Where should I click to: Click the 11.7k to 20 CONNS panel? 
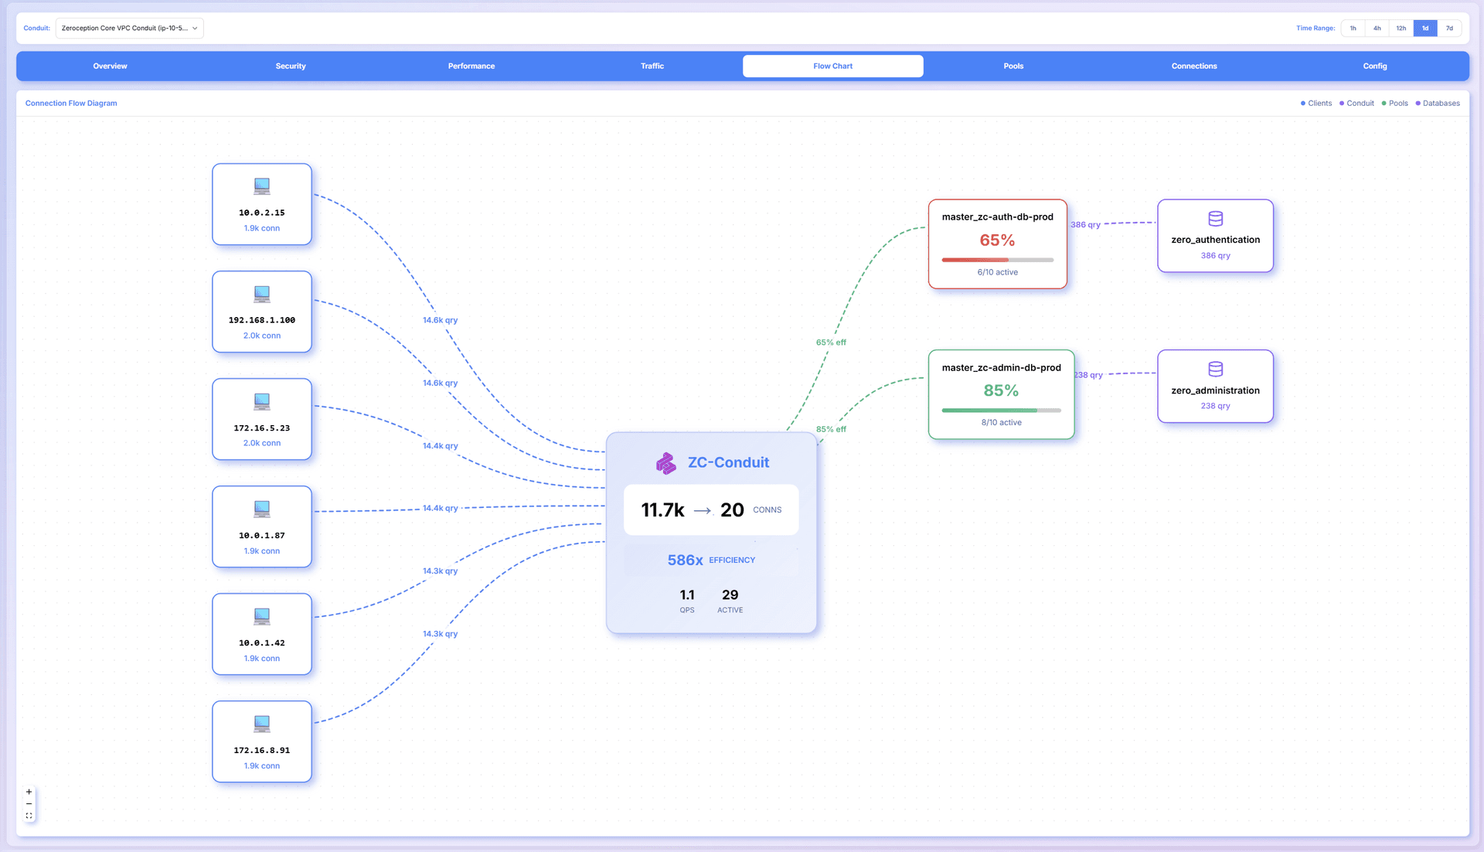point(711,509)
